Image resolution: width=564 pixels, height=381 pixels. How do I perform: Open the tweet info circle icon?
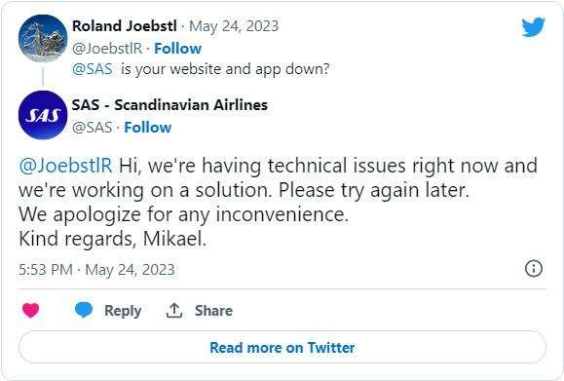tap(534, 268)
